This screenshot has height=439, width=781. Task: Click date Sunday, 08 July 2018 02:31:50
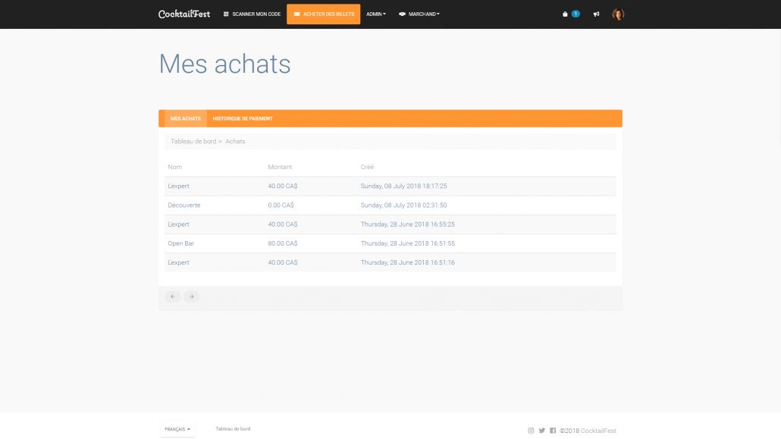pyautogui.click(x=403, y=205)
